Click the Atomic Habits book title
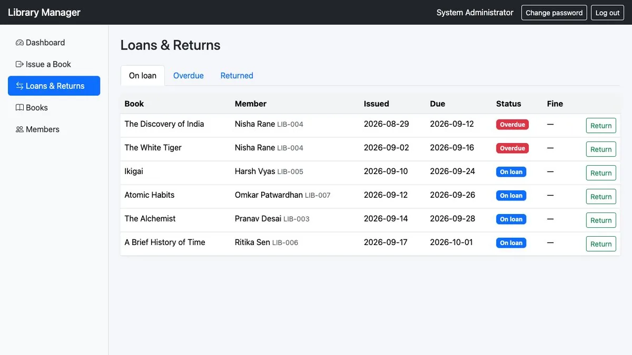The image size is (632, 355). tap(150, 195)
